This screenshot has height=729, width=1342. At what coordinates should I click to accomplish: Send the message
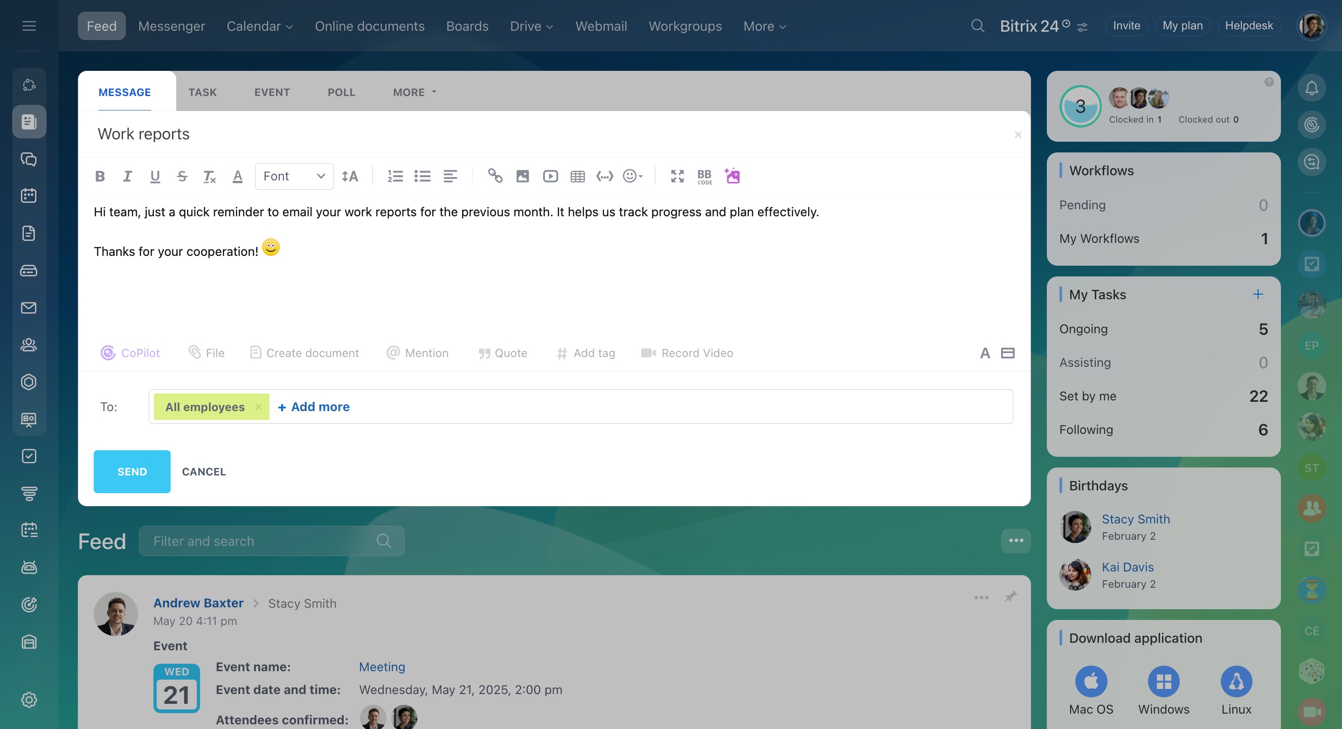pyautogui.click(x=132, y=471)
